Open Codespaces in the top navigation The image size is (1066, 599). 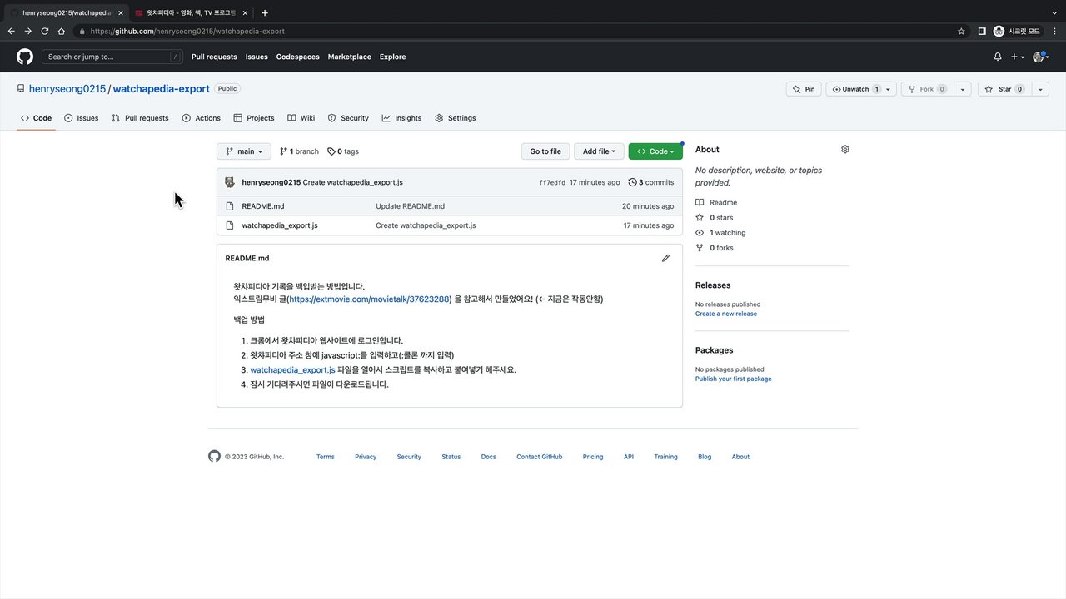tap(297, 57)
